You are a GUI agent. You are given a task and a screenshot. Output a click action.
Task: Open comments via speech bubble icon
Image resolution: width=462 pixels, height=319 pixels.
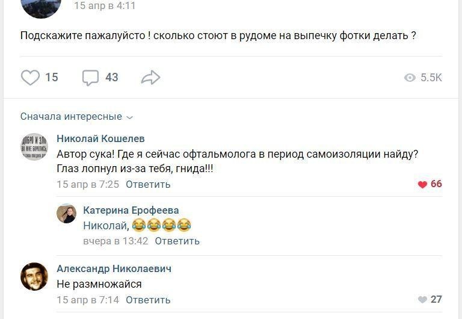(90, 78)
